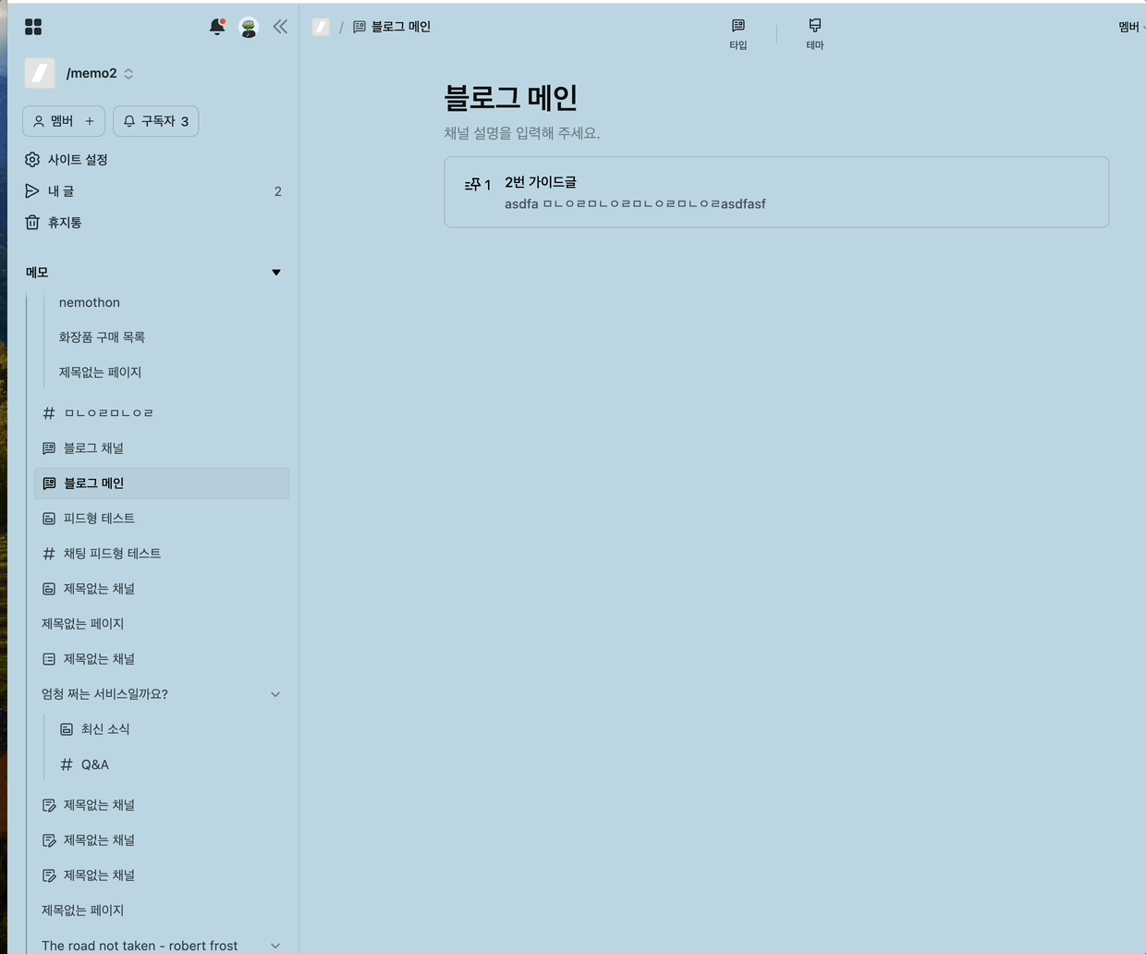This screenshot has height=954, width=1146.
Task: Select the 피드형 테스트 channel
Action: (x=99, y=519)
